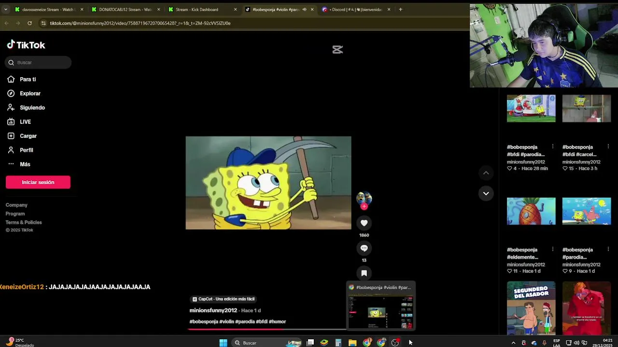This screenshot has width=618, height=347.
Task: Close the Stream - Kick Dashboard tab
Action: (236, 9)
